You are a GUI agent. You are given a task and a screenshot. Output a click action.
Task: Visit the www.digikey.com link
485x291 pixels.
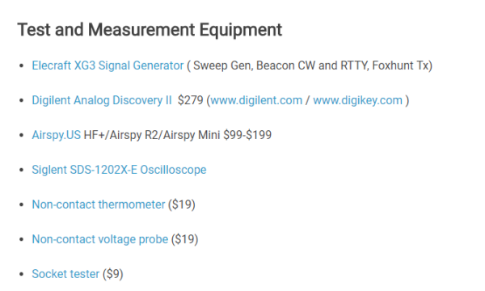pos(357,100)
